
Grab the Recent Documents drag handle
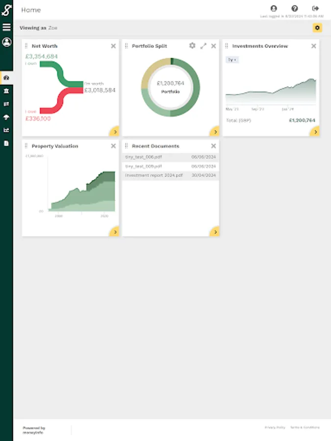tap(127, 146)
